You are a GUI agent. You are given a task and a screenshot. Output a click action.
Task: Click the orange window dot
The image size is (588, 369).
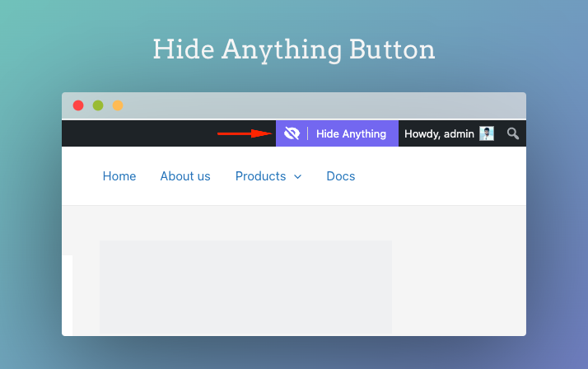pyautogui.click(x=118, y=105)
